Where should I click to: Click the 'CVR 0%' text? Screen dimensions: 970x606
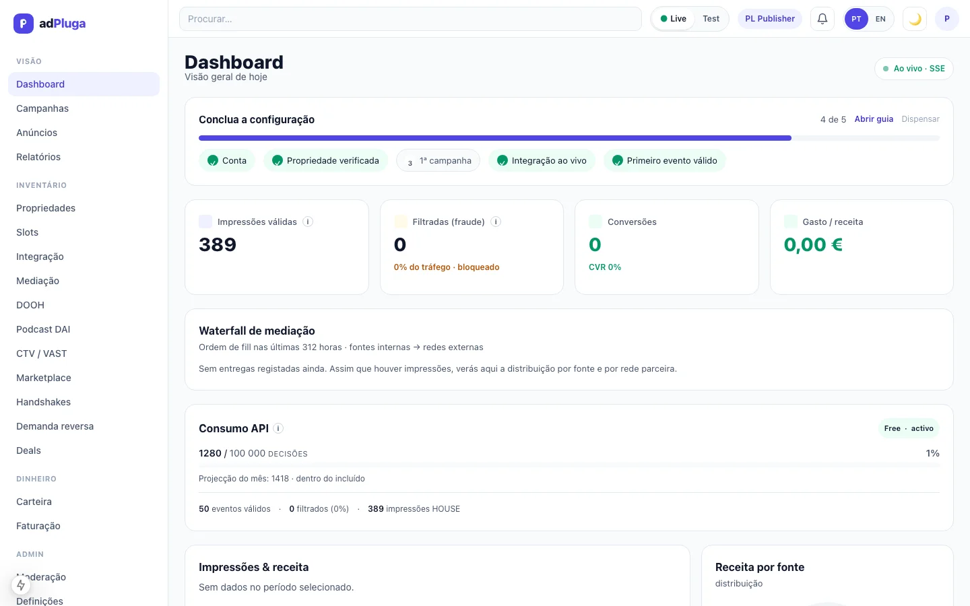[605, 267]
